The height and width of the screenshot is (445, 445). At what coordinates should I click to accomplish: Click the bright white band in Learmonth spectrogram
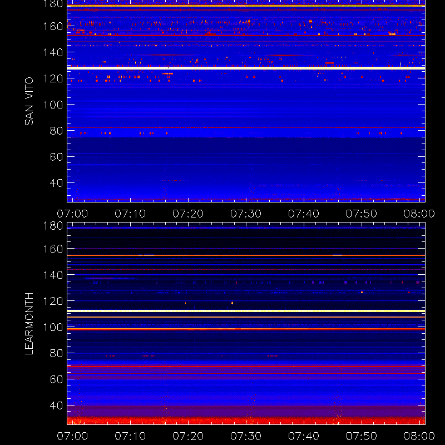[x=246, y=311]
